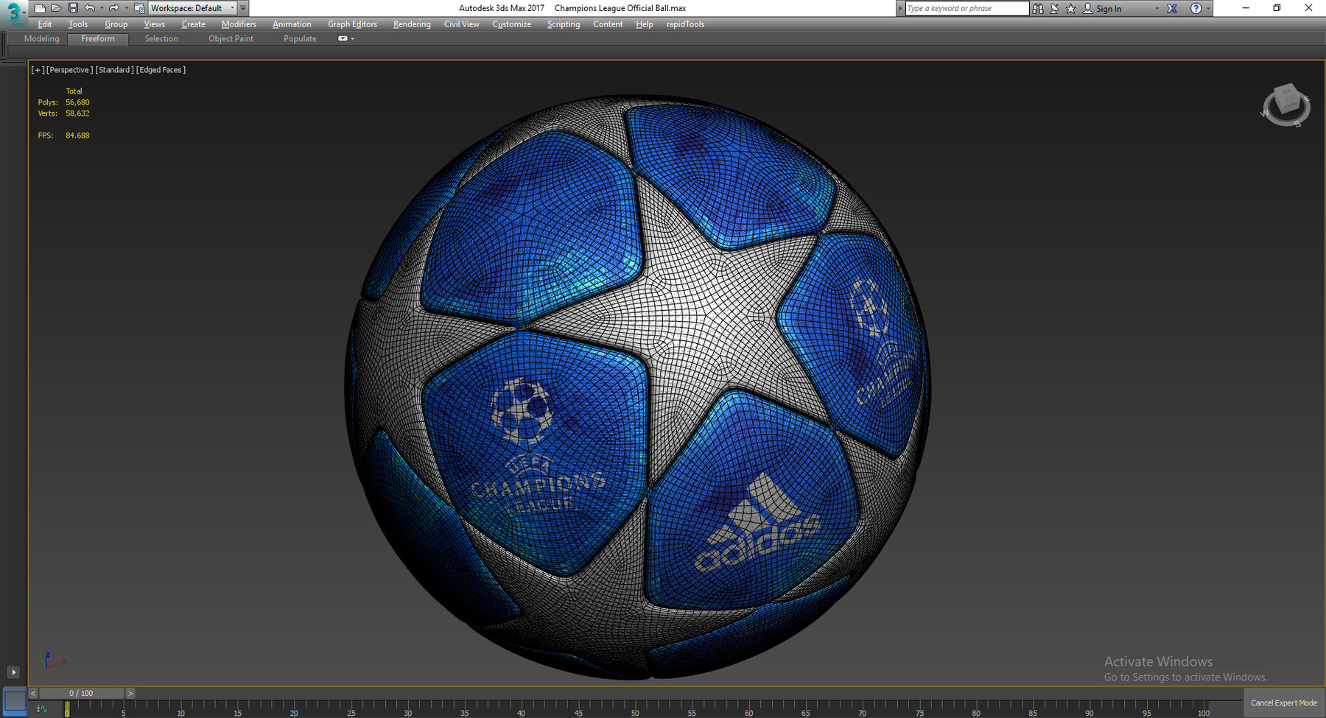Click the Favorites star icon

1070,9
